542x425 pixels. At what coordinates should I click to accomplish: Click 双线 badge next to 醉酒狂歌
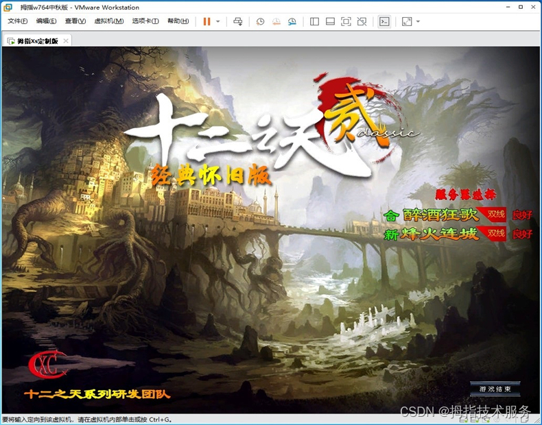pos(495,215)
